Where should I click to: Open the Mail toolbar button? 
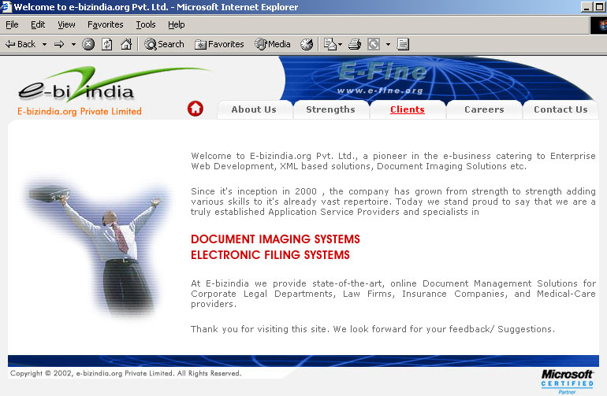330,44
